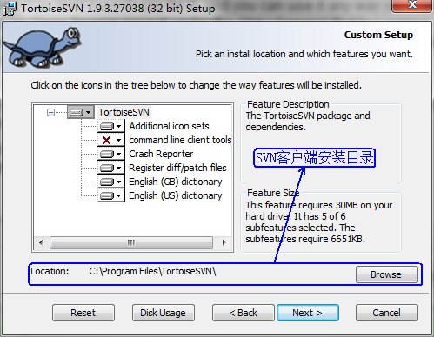This screenshot has height=337, width=434.
Task: Click the feature tree scrollbar right arrow
Action: click(224, 242)
